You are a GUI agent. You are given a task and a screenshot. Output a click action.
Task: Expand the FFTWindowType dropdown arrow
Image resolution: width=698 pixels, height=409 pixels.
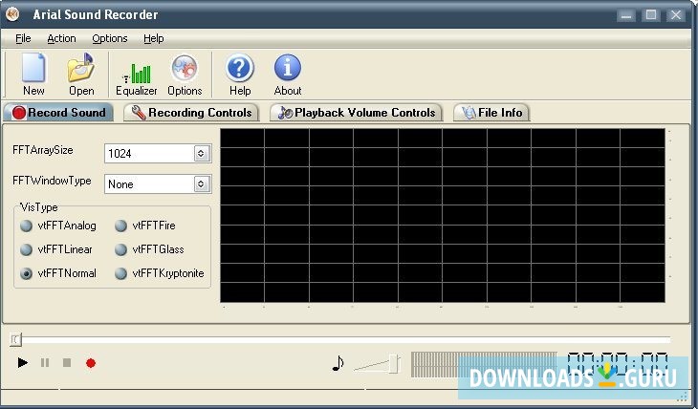click(201, 183)
